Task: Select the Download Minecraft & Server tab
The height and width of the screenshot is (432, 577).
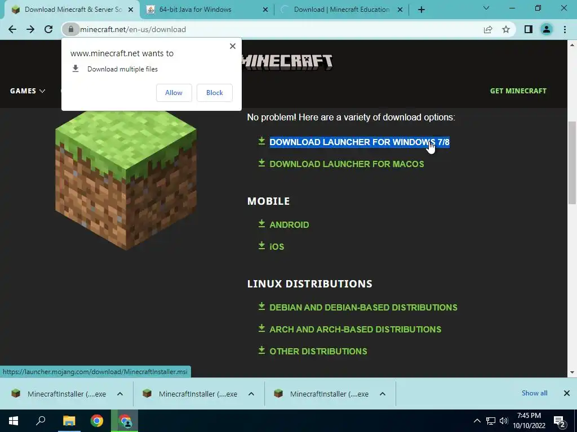Action: point(72,10)
